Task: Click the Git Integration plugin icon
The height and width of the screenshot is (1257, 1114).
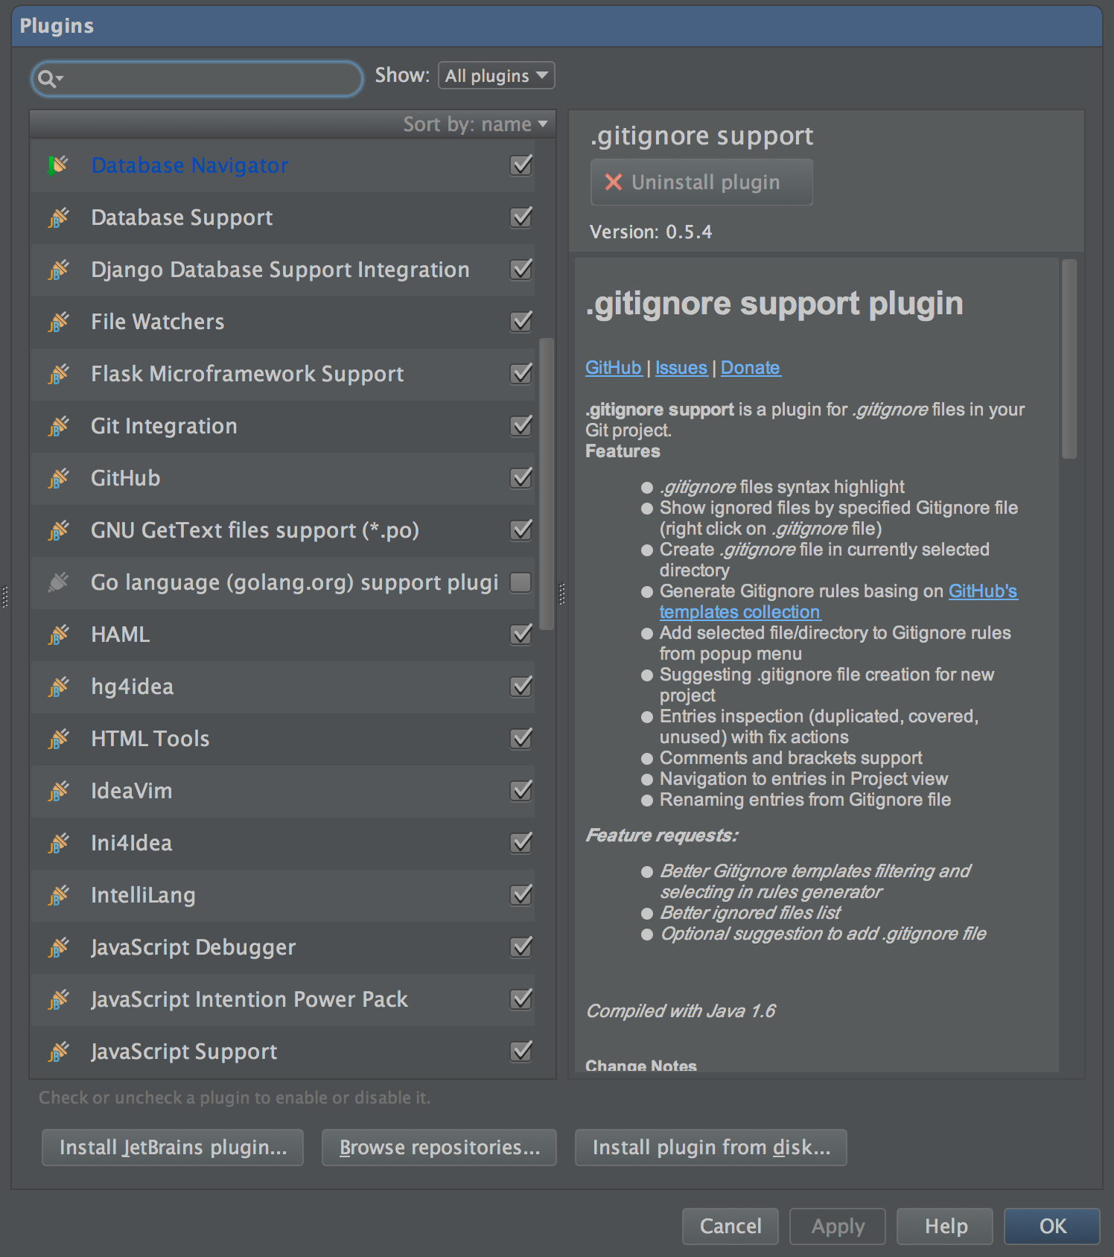Action: tap(59, 426)
